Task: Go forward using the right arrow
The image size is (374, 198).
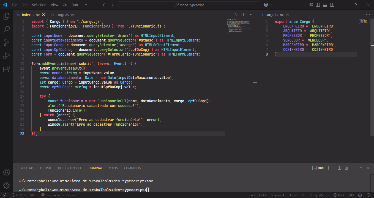Action: coord(111,5)
